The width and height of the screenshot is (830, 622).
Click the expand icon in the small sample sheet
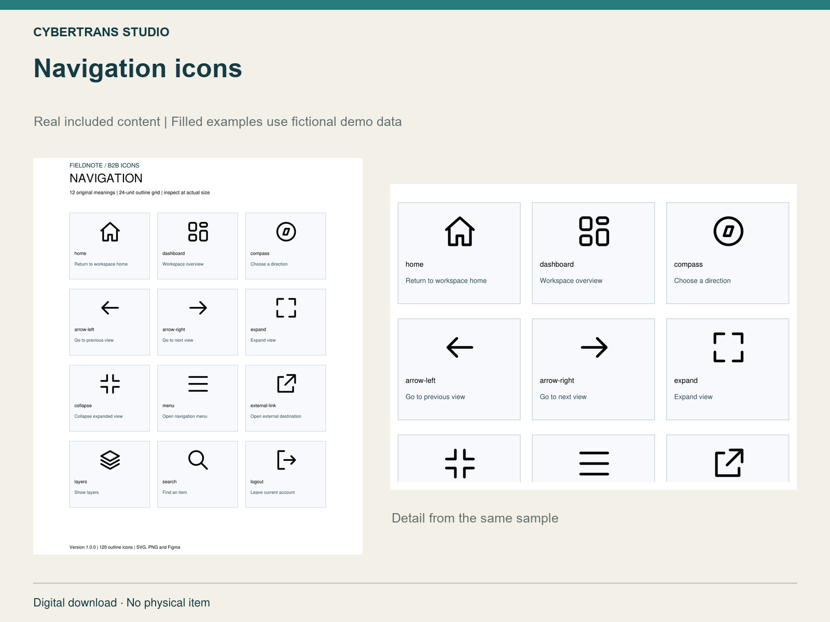click(286, 308)
